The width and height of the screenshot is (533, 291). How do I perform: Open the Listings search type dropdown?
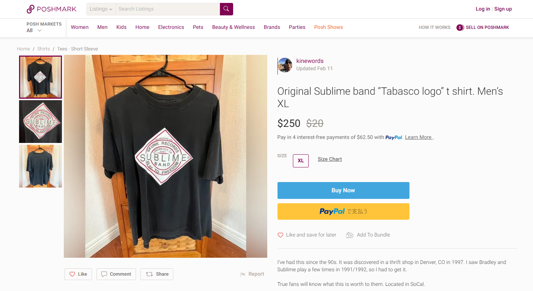click(101, 9)
